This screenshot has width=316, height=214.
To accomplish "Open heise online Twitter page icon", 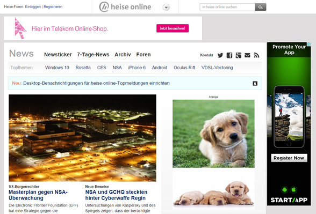I will 220,55.
